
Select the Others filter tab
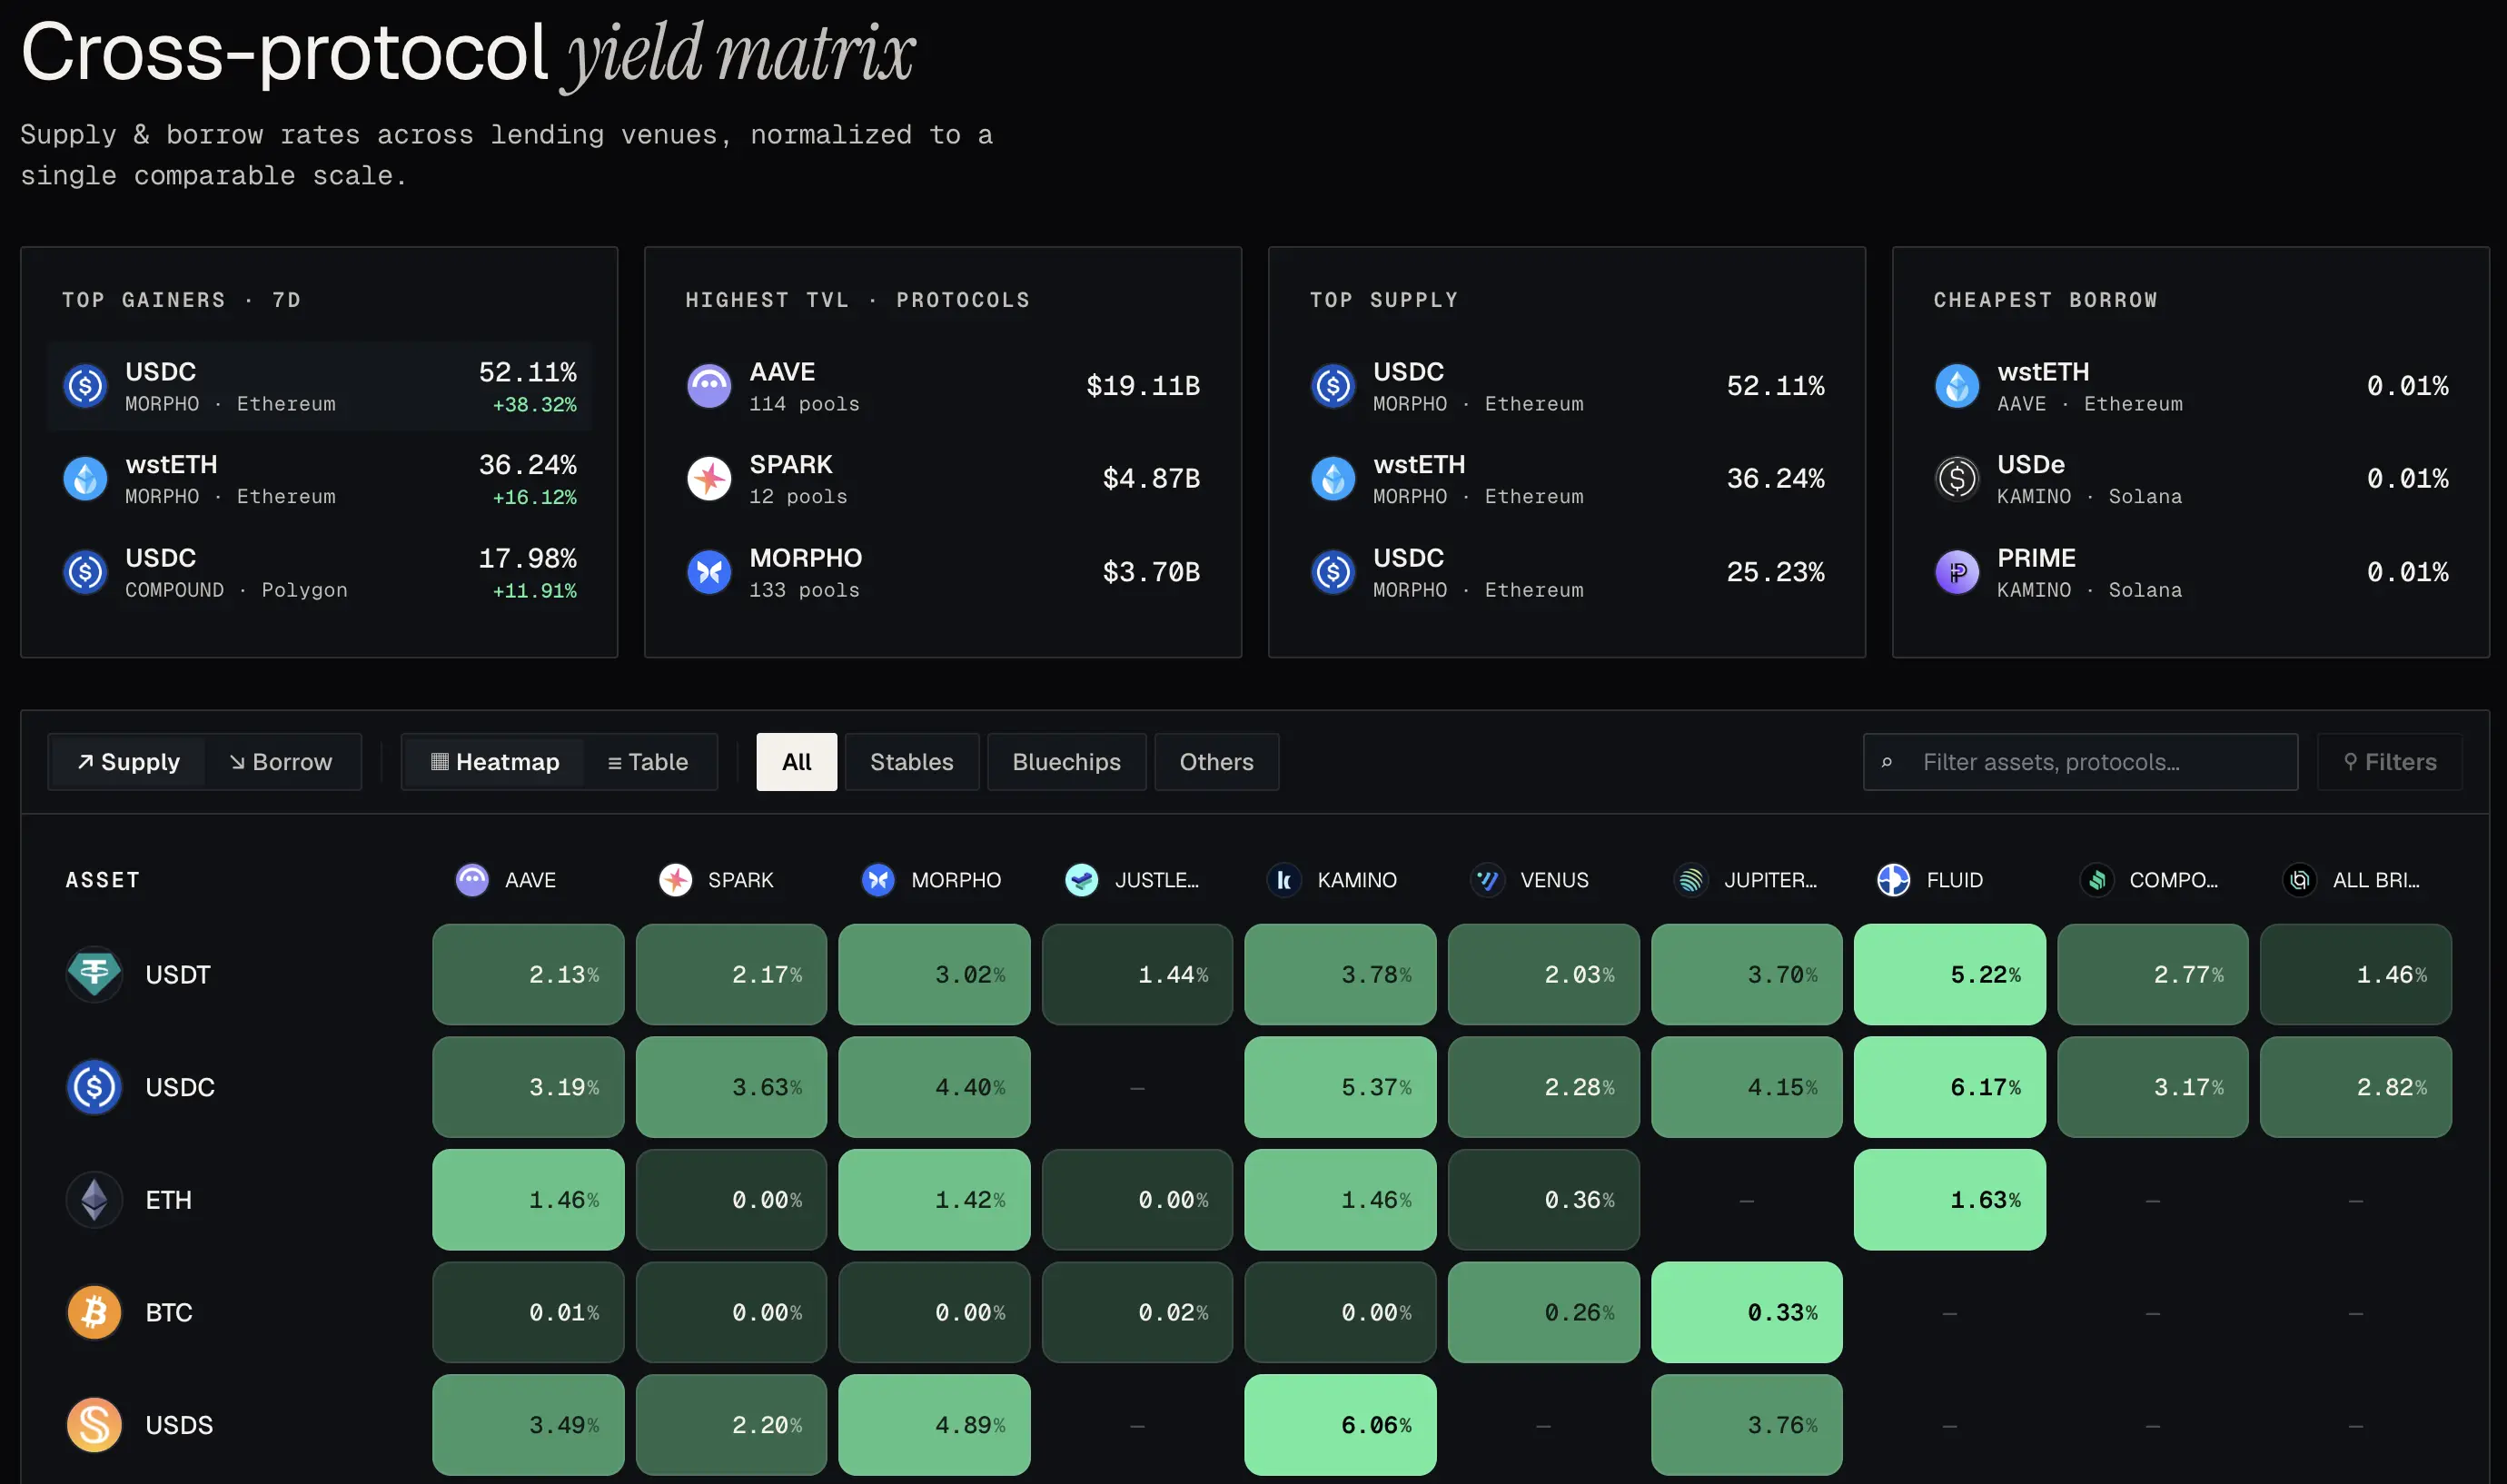[1217, 762]
